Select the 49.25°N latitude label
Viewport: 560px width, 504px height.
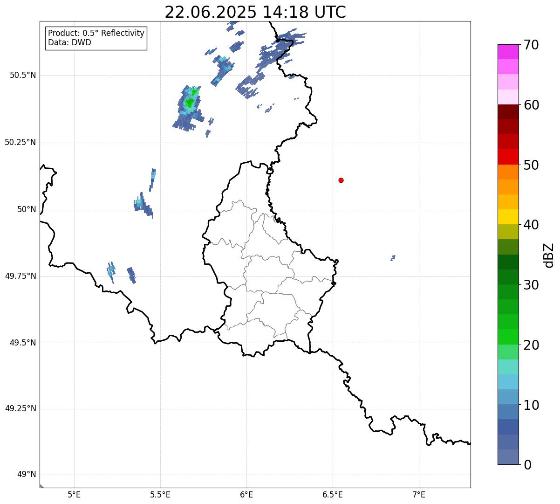[20, 409]
